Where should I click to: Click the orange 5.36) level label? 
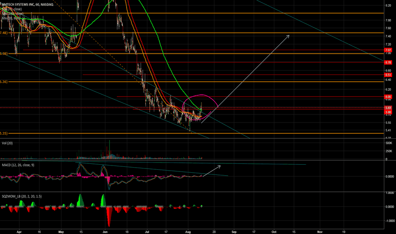(4, 82)
